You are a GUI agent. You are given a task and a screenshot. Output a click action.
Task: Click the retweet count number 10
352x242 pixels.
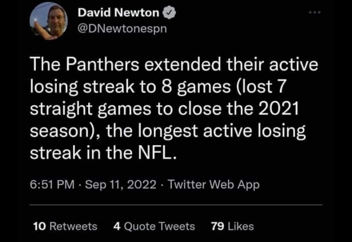38,226
